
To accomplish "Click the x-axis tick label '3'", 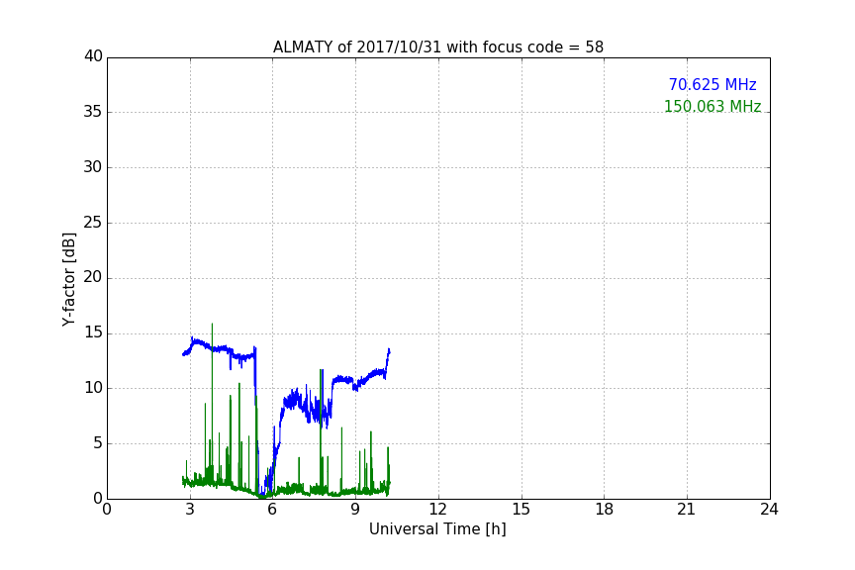I will tap(190, 510).
